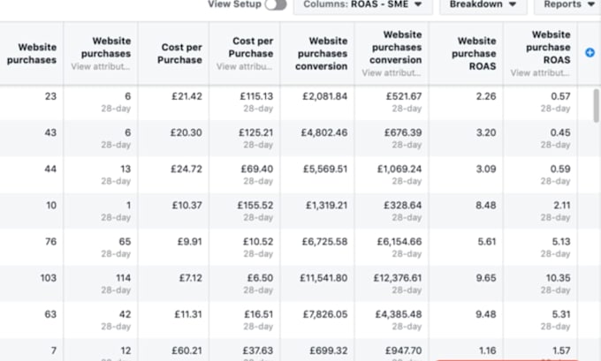Open the Columns: ROAS - SME dropdown
This screenshot has width=601, height=361.
362,5
